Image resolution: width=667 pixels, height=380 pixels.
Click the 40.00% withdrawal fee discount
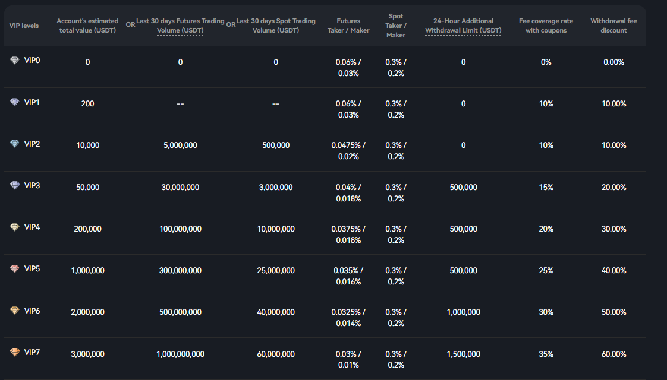(x=613, y=271)
